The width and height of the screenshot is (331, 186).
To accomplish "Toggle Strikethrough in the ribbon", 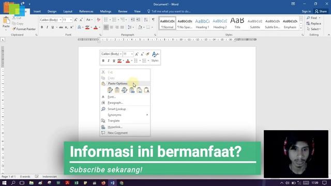I will point(61,27).
